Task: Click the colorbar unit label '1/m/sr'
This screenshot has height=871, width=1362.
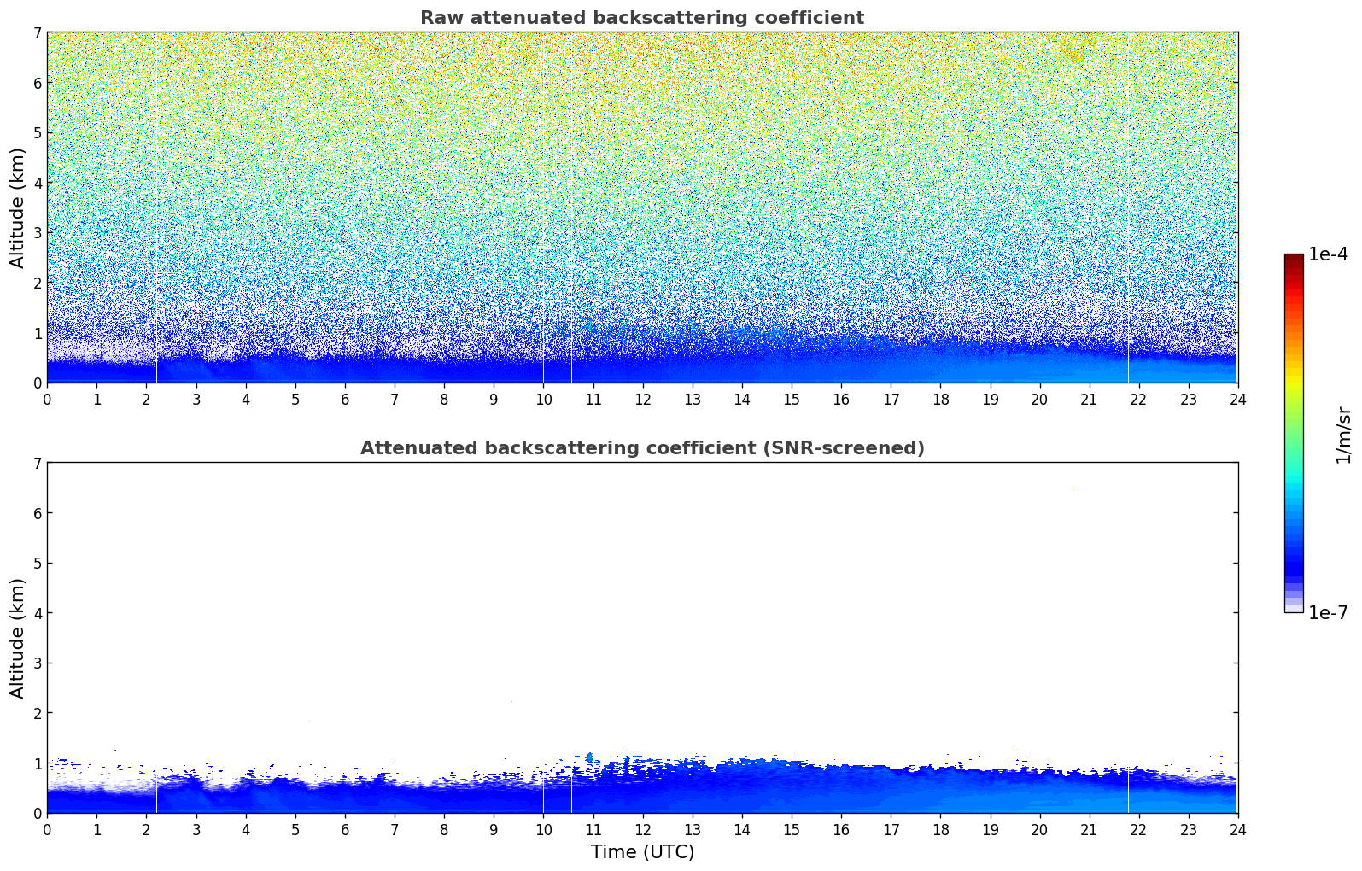Action: pos(1343,434)
